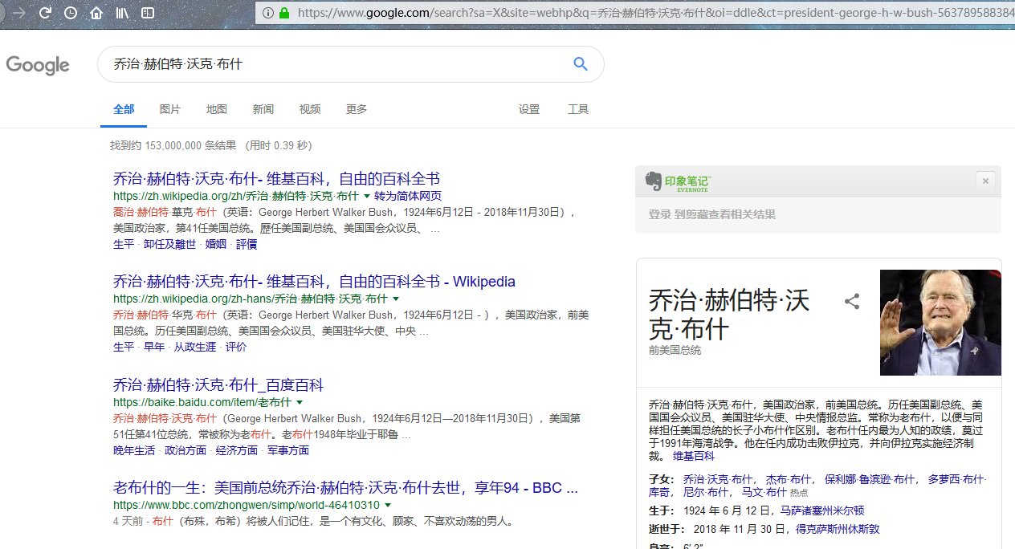Open 维基百科 source link in knowledge panel
Image resolution: width=1015 pixels, height=549 pixels.
(694, 456)
